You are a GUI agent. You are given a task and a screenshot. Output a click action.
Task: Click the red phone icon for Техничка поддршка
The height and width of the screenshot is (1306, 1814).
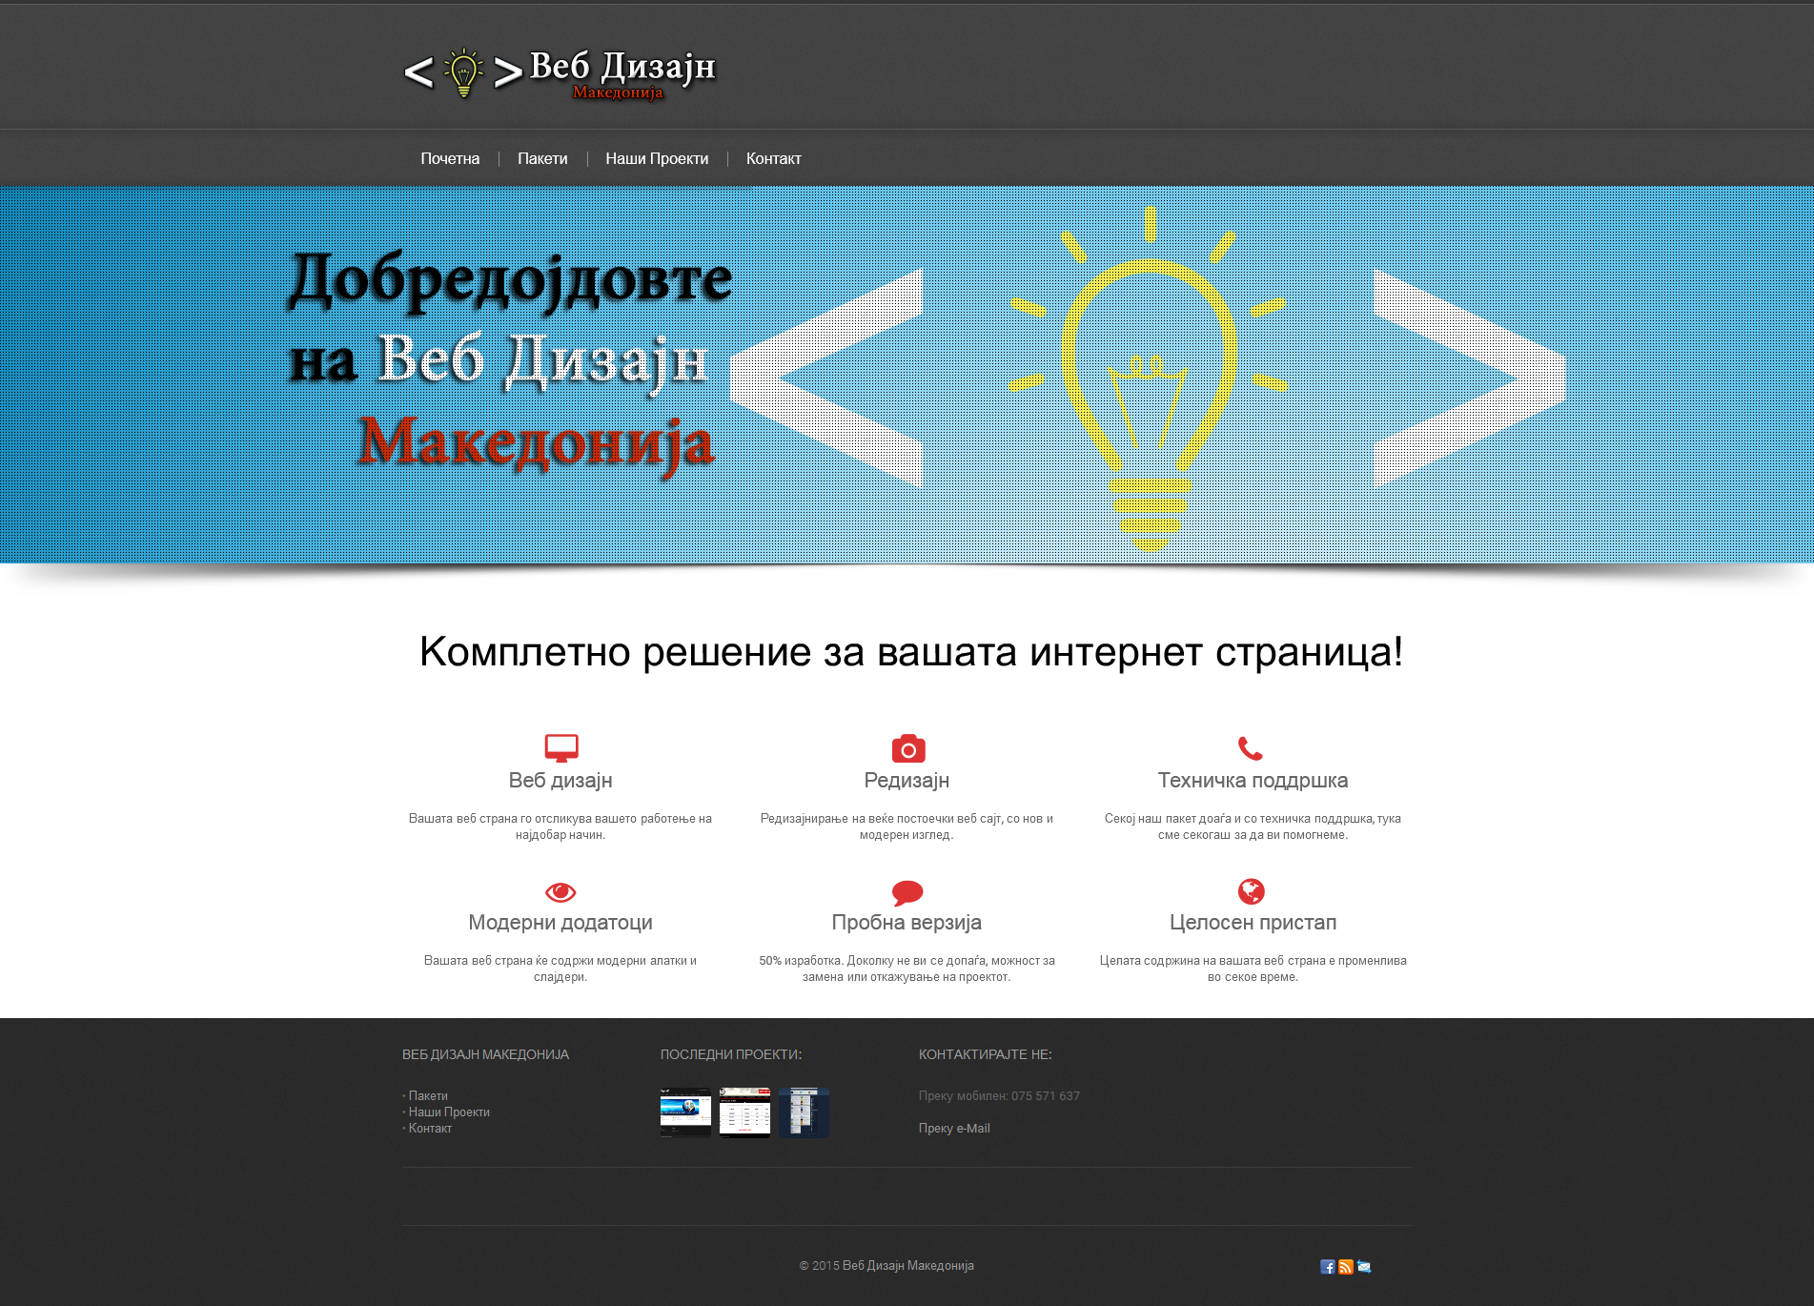click(1250, 748)
